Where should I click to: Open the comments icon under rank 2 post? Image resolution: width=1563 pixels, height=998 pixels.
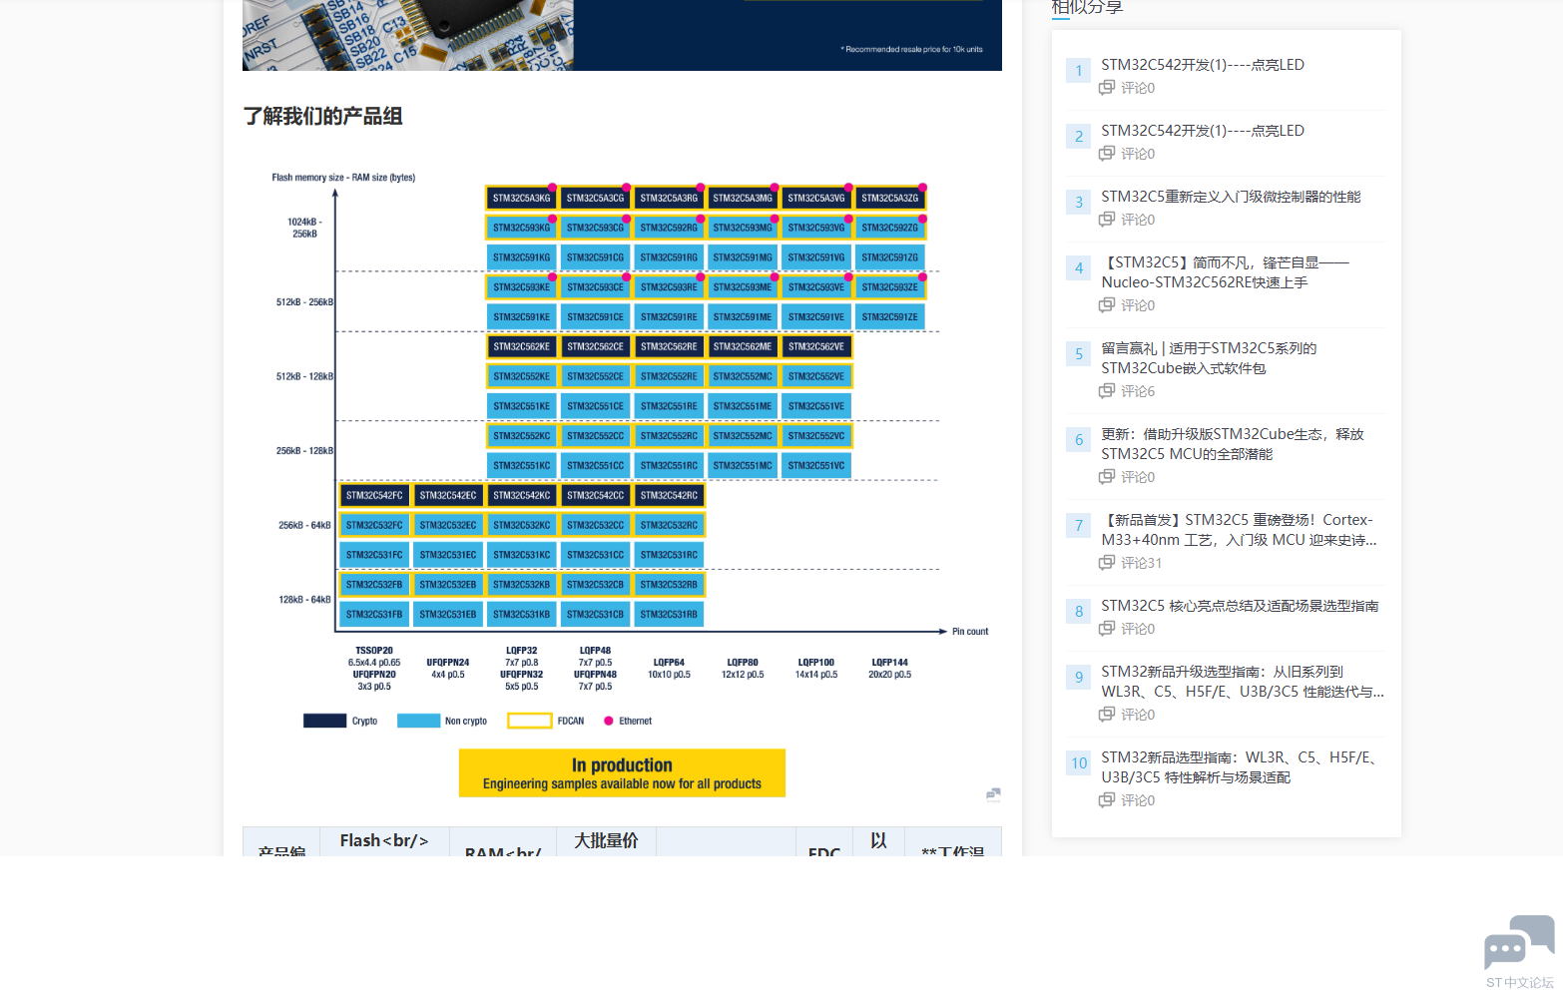(x=1107, y=154)
